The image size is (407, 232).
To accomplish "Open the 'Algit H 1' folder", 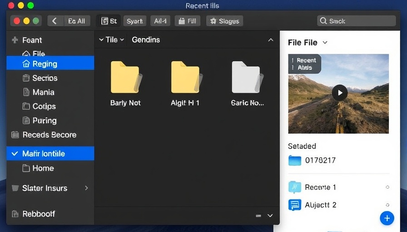I will (187, 77).
